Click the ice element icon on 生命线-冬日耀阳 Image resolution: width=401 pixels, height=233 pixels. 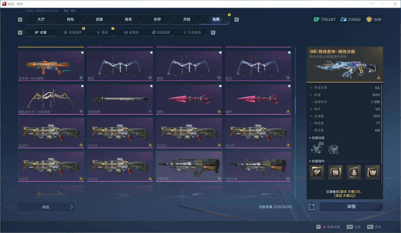[81, 78]
